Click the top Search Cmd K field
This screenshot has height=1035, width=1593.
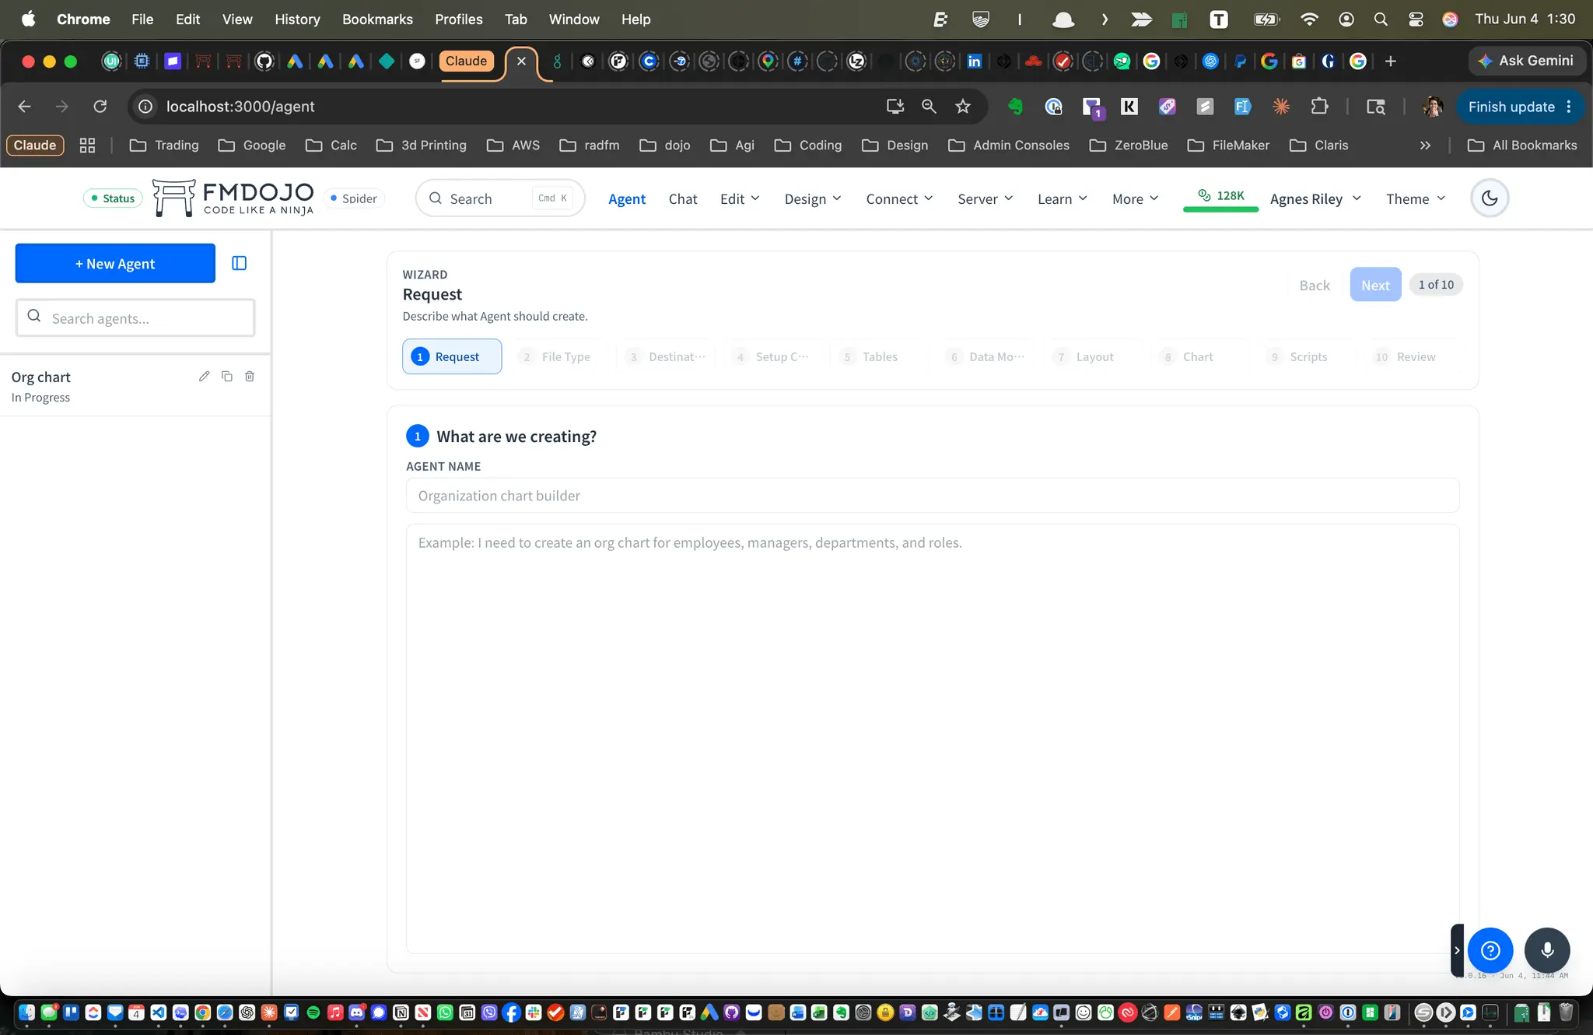point(500,198)
